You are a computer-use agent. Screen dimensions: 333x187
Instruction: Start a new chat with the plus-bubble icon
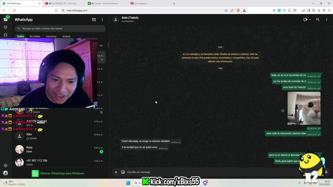[x=94, y=19]
